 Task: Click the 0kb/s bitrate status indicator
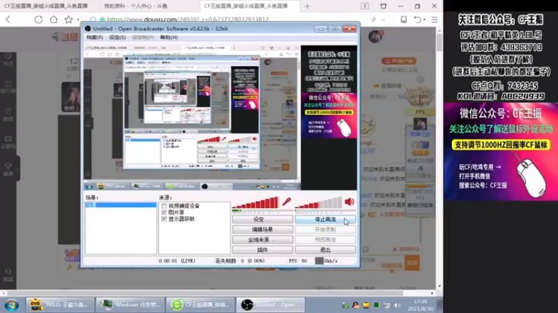pos(326,261)
